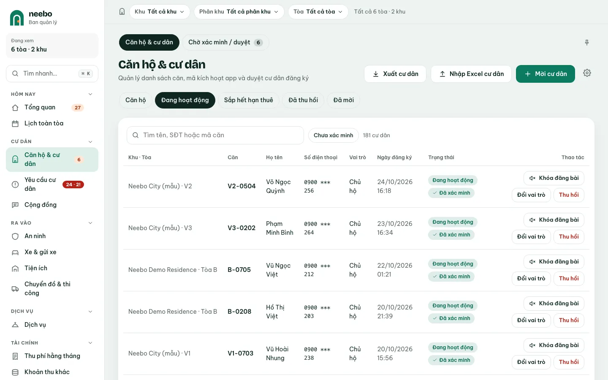
Task: Open Xe & gửi xe in the sidebar
Action: pos(52,252)
